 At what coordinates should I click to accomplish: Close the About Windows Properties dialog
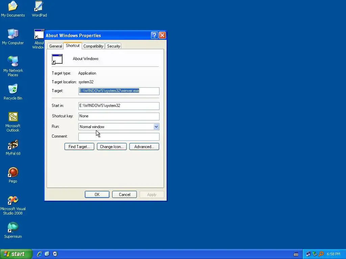pyautogui.click(x=163, y=35)
